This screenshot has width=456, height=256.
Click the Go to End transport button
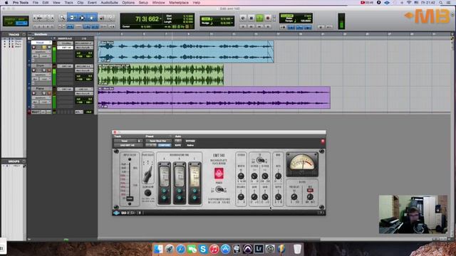pyautogui.click(x=268, y=27)
